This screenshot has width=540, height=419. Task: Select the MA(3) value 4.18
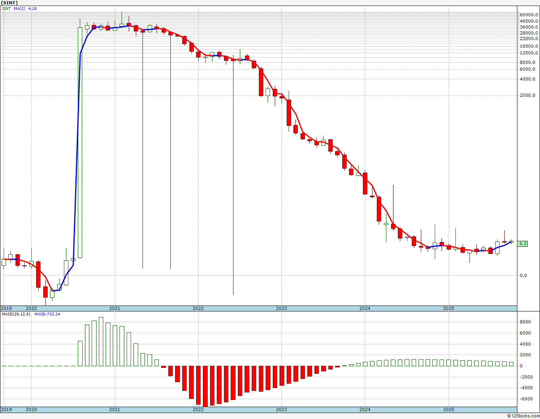[32, 8]
